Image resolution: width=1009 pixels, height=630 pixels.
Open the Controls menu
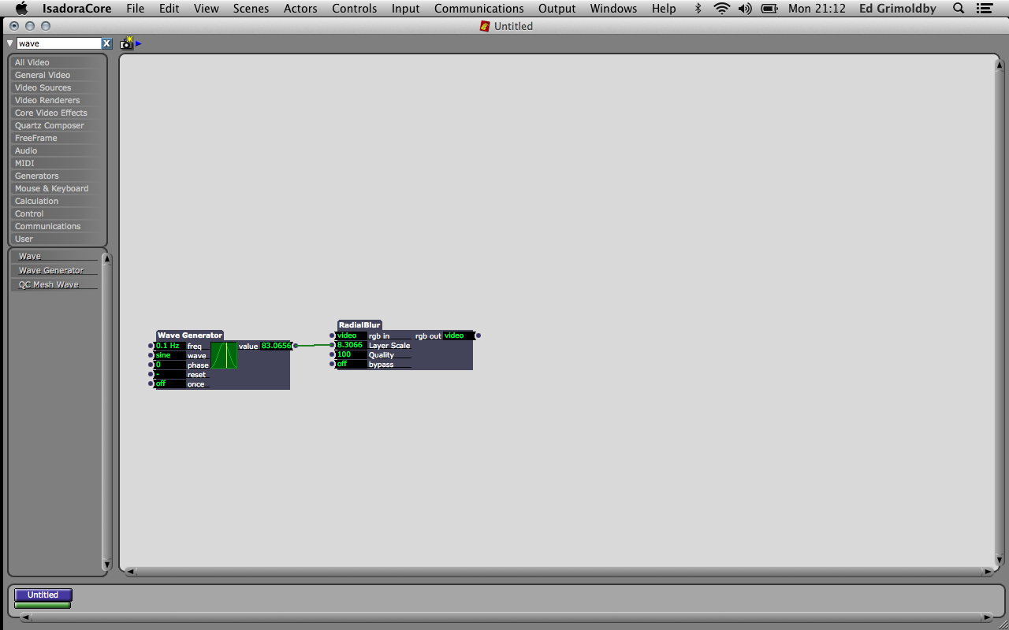354,9
